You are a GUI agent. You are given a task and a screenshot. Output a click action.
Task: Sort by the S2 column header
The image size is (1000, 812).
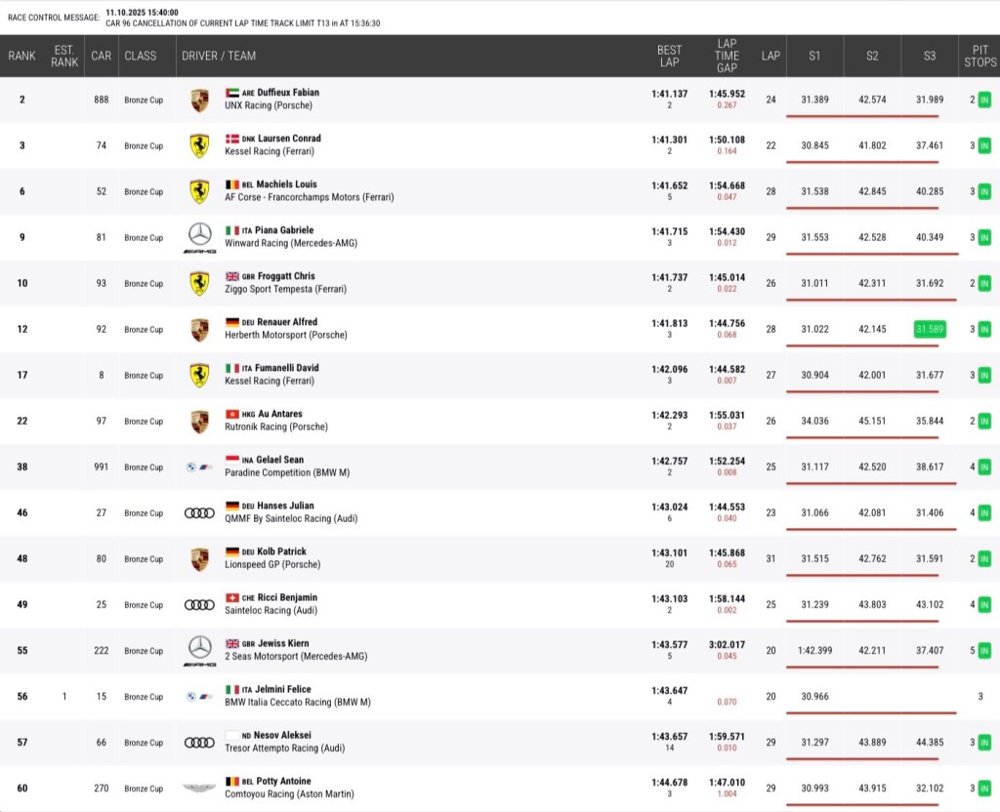click(872, 56)
